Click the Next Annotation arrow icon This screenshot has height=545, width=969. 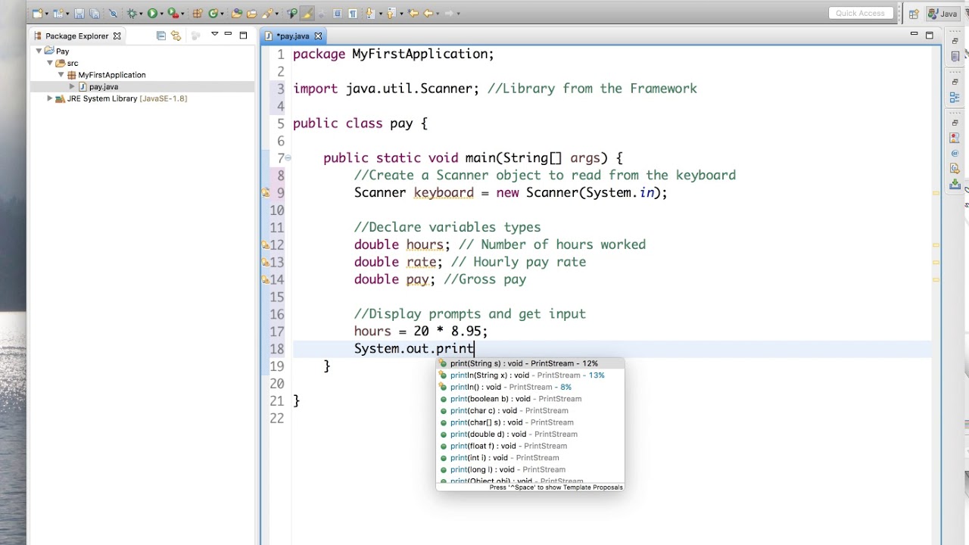370,14
